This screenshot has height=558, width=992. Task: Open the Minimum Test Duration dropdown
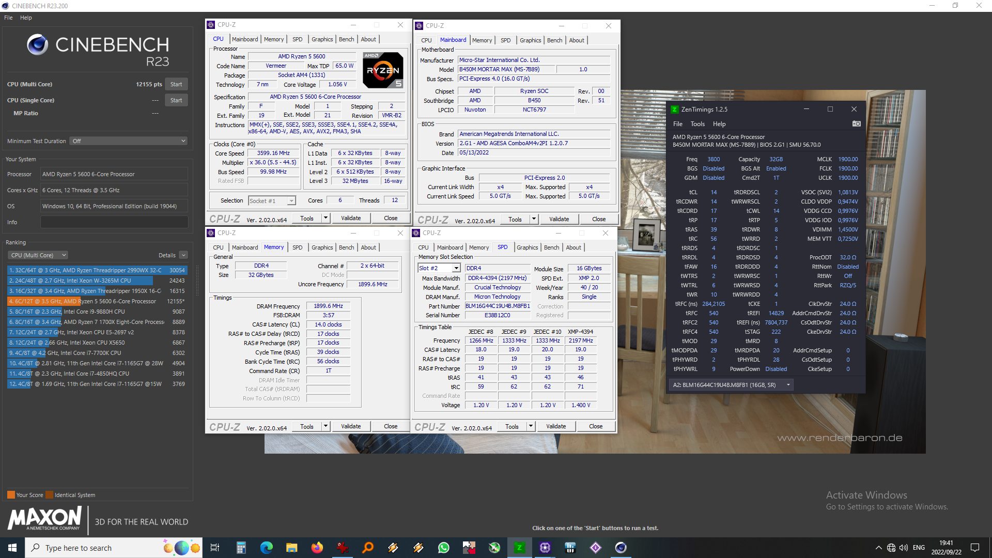(129, 141)
